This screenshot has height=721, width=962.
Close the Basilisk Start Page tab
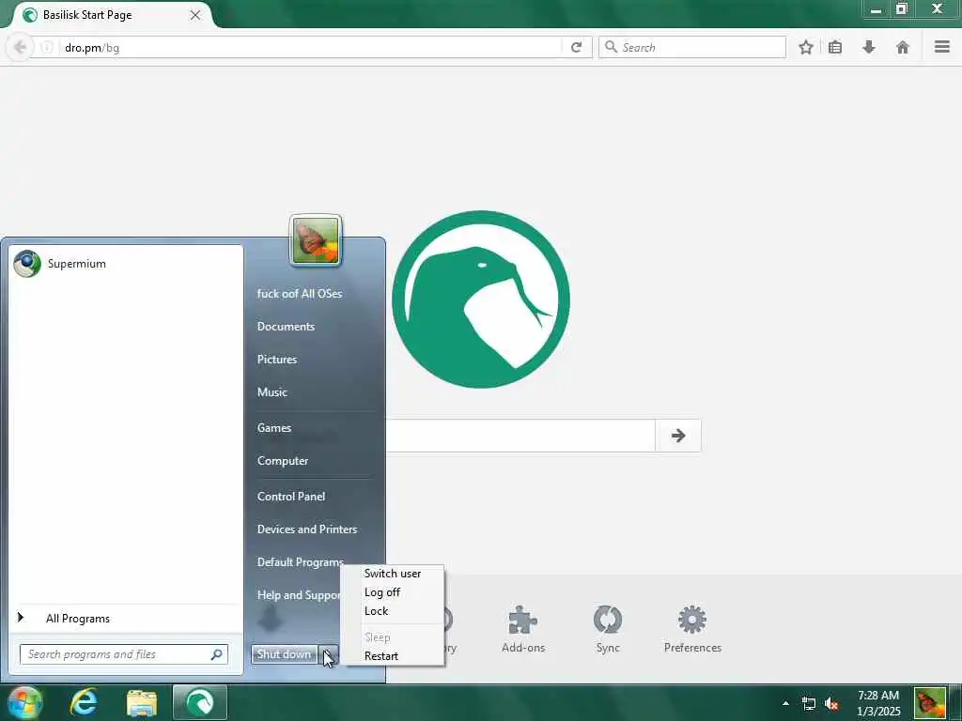coord(195,15)
